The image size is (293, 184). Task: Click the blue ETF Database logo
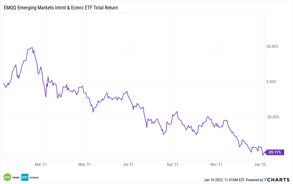coord(25,177)
